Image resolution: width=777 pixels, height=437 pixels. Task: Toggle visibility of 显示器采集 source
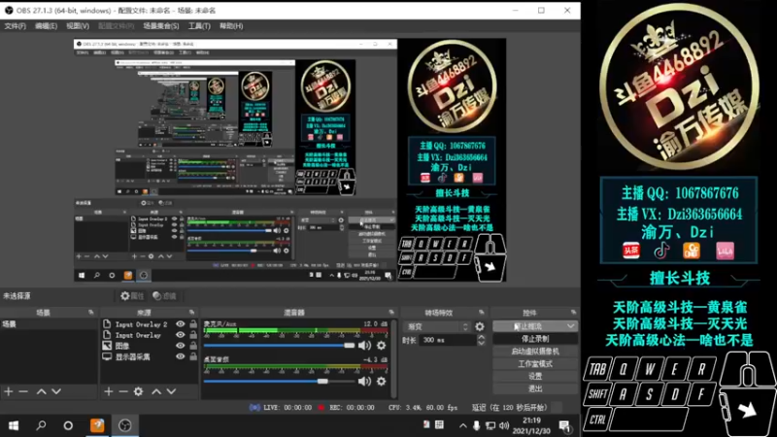click(181, 356)
